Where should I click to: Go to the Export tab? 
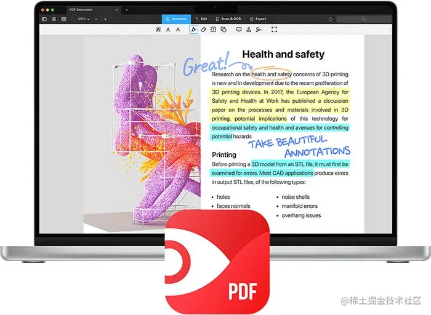pyautogui.click(x=258, y=19)
